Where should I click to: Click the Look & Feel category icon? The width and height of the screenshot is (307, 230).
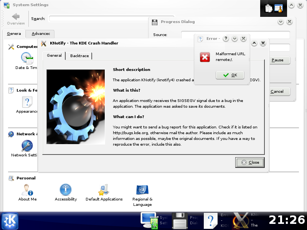[11, 90]
